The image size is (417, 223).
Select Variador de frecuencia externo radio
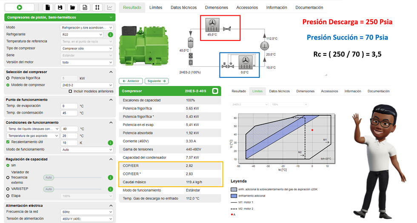8,177
